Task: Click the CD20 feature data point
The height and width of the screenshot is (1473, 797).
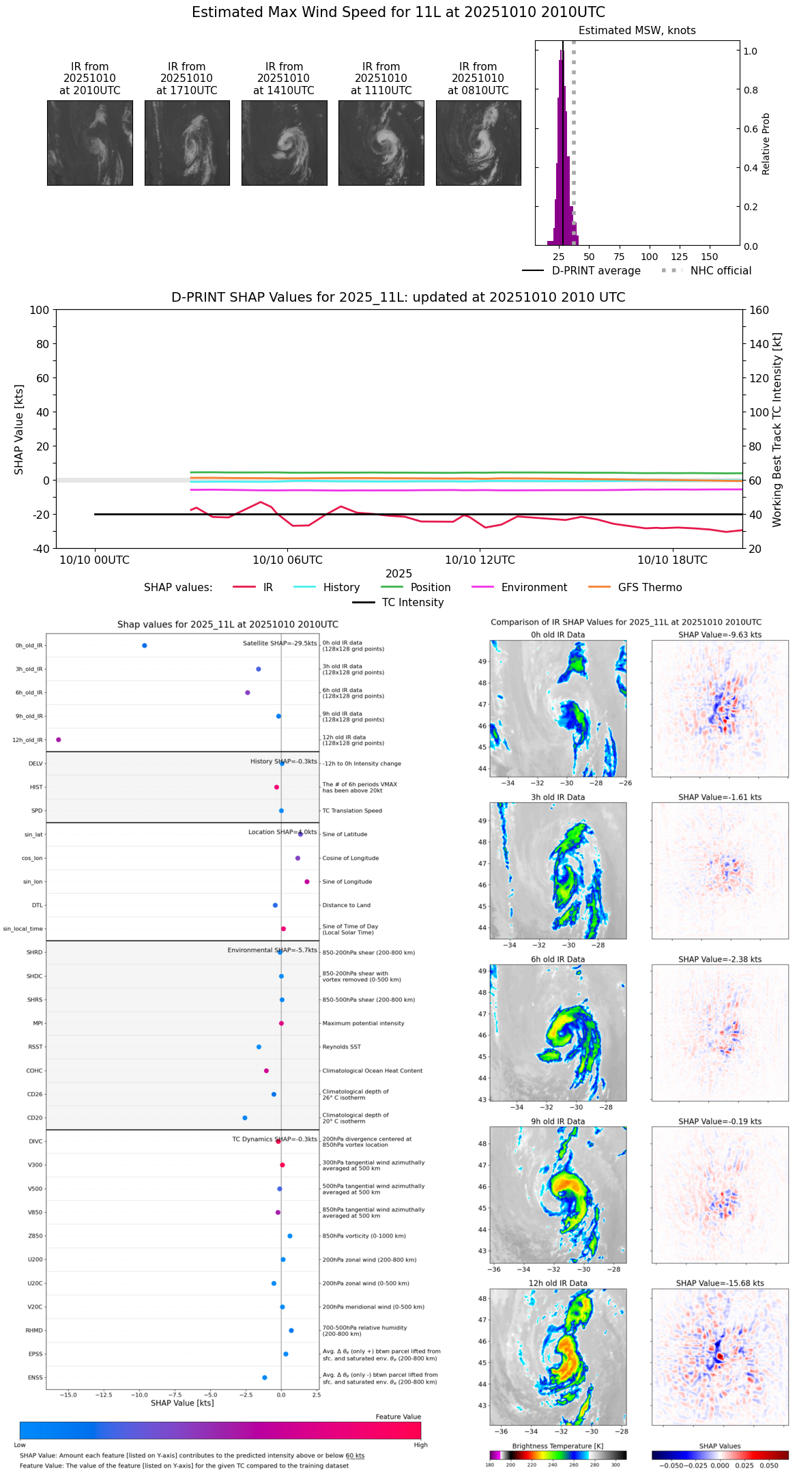Action: pos(245,1117)
